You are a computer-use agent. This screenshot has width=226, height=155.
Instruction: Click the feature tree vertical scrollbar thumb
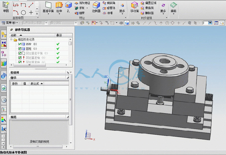pyautogui.click(x=70, y=43)
